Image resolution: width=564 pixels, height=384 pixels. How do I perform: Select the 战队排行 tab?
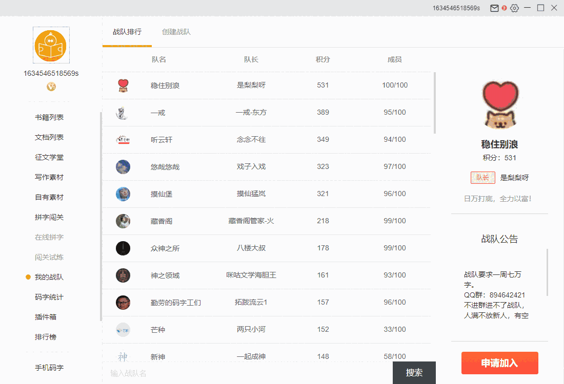pyautogui.click(x=127, y=30)
